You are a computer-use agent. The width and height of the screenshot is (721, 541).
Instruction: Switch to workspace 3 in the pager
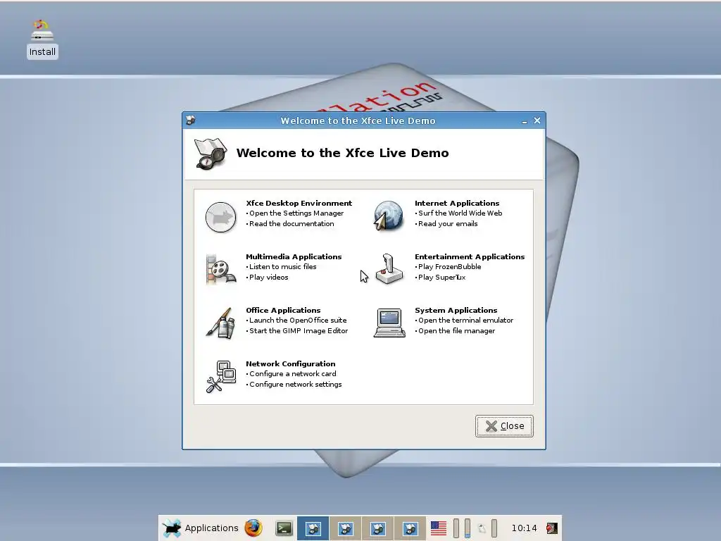[377, 528]
